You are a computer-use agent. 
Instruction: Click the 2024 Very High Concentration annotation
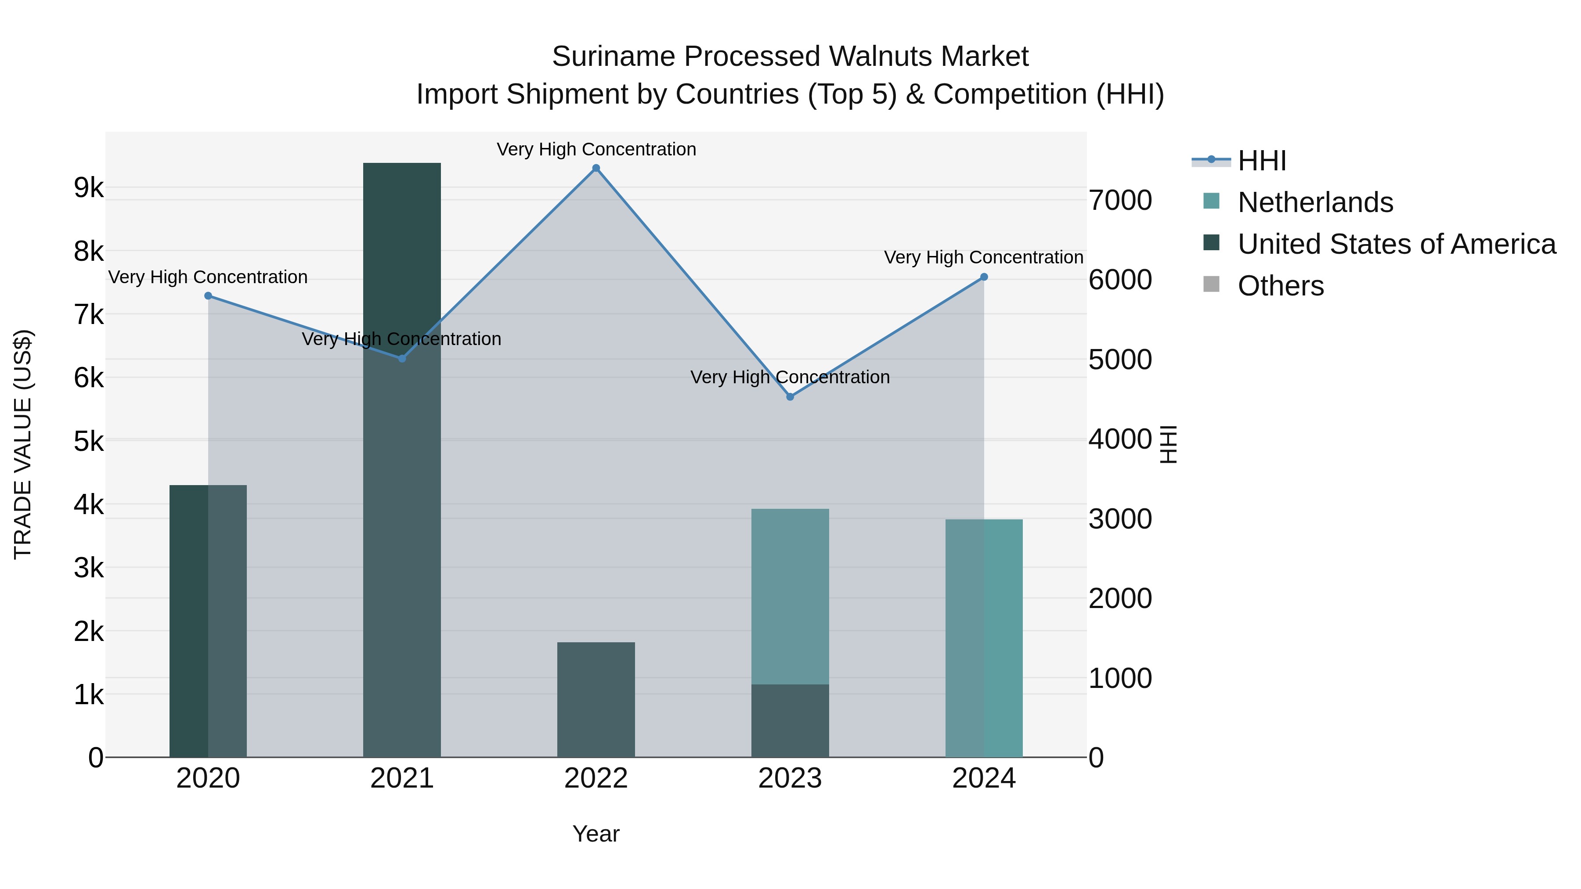[984, 258]
